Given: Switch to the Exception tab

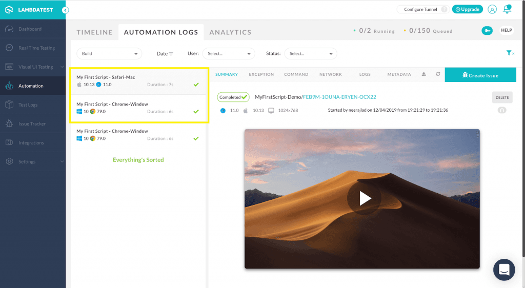Looking at the screenshot, I should (261, 74).
